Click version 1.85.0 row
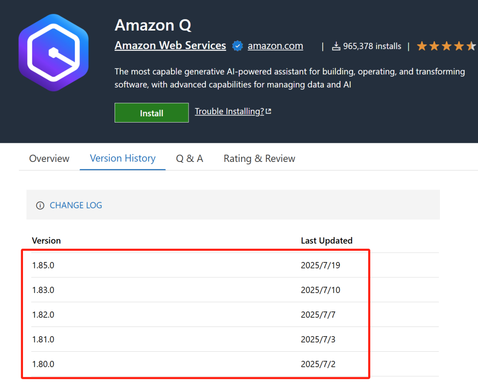Image resolution: width=478 pixels, height=388 pixels. click(x=43, y=265)
